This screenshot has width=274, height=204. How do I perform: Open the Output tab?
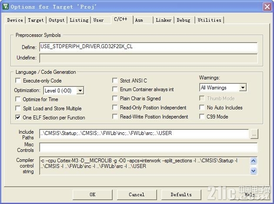(x=57, y=20)
